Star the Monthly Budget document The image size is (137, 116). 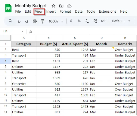(x=54, y=6)
